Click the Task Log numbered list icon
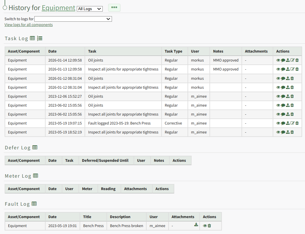The image size is (305, 234). click(40, 38)
